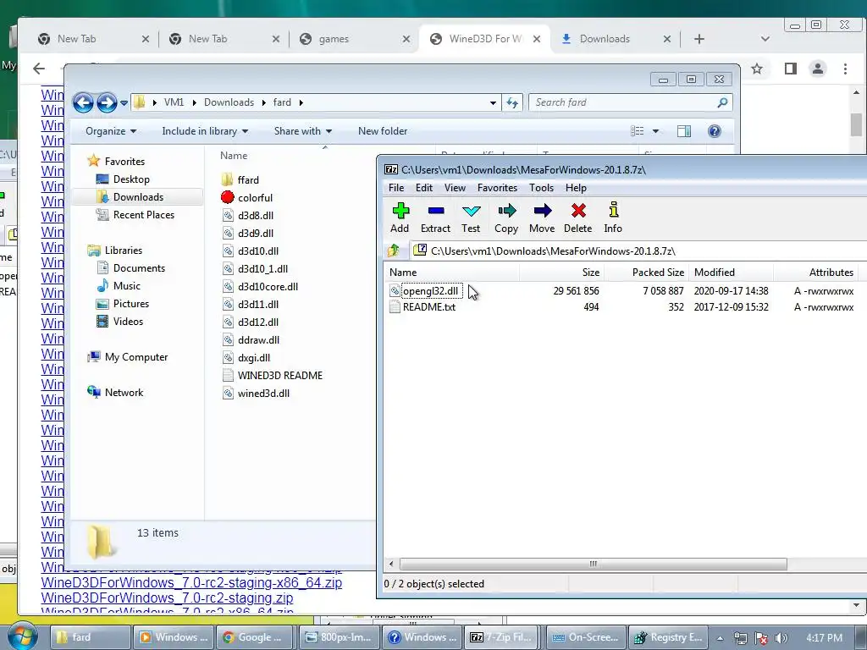Bookmark the page with Chrome's star icon
Image resolution: width=867 pixels, height=650 pixels.
click(x=757, y=69)
